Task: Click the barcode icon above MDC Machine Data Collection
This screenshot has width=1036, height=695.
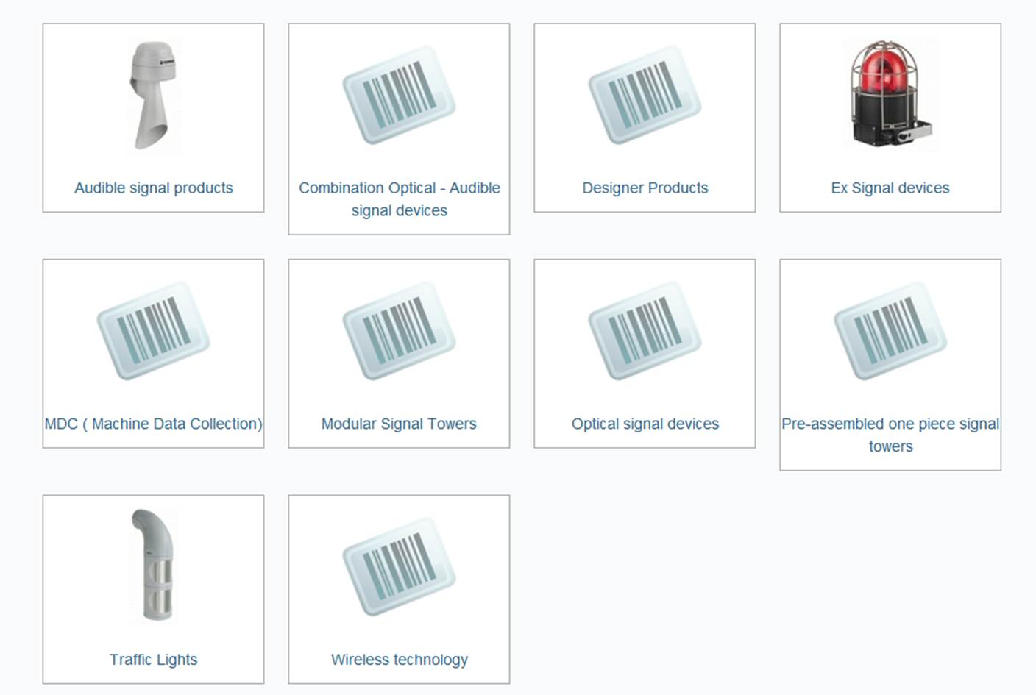Action: coord(153,331)
